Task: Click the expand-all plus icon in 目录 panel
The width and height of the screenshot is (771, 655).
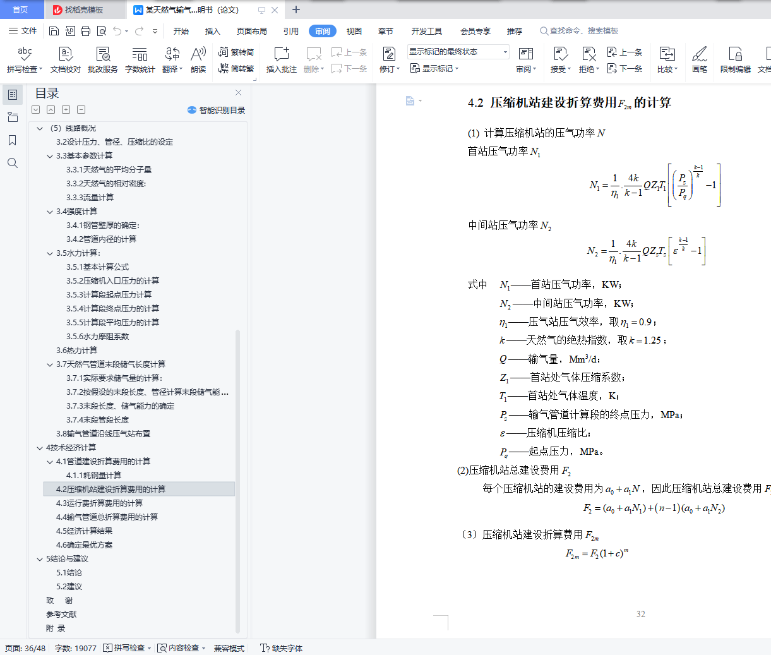Action: tap(66, 110)
